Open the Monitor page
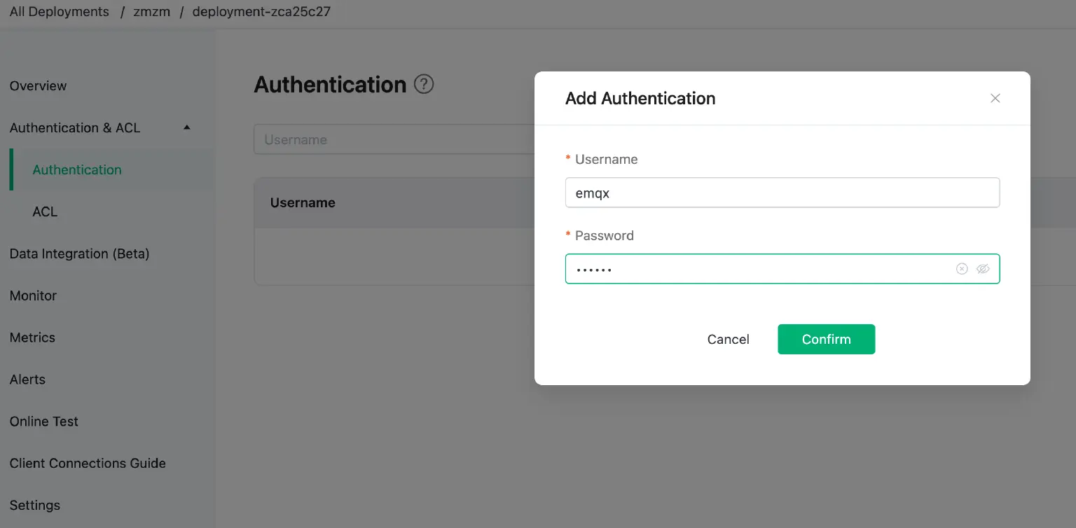The height and width of the screenshot is (528, 1076). (x=33, y=296)
